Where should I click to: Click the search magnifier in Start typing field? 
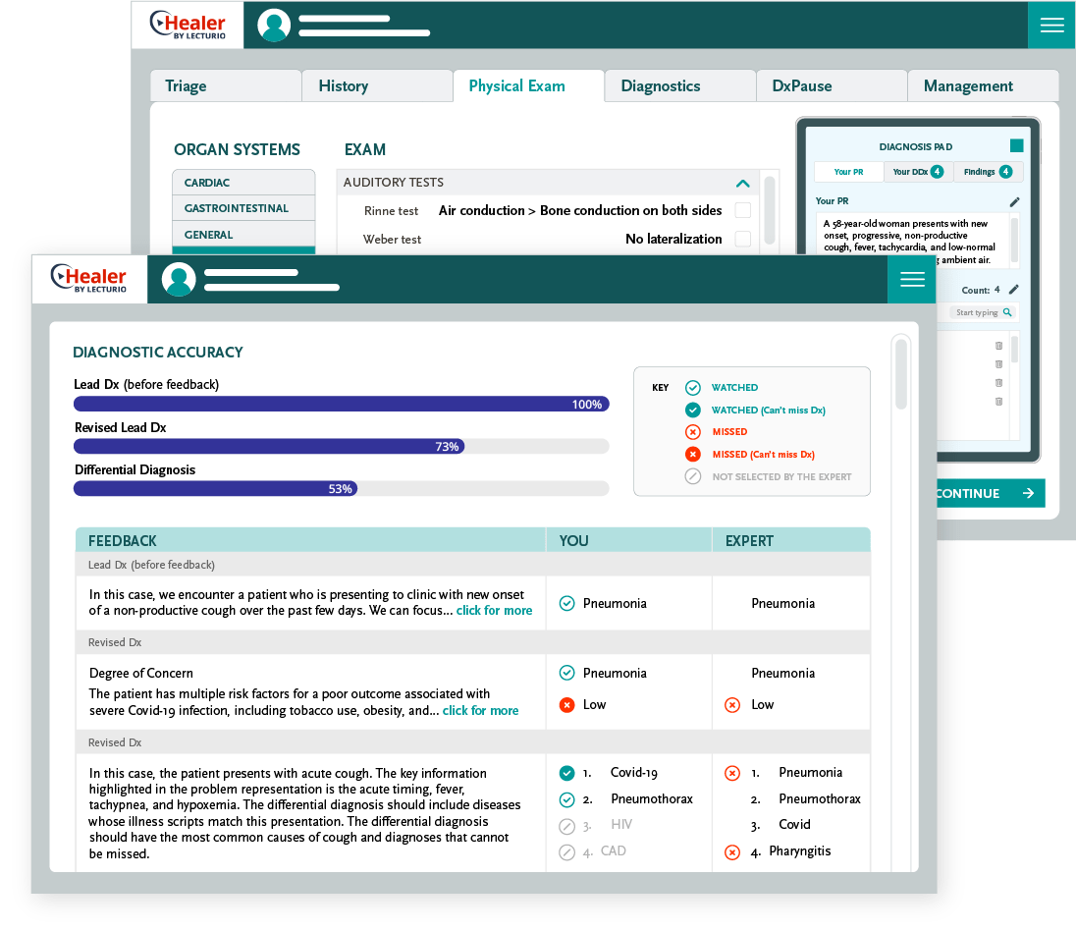coord(1006,312)
